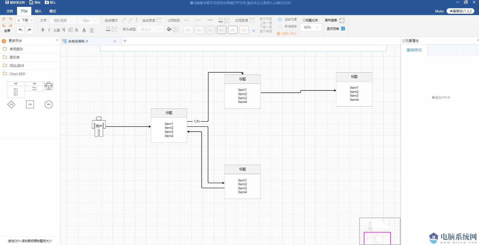Toggle italic text formatting
The width and height of the screenshot is (479, 245).
49,30
